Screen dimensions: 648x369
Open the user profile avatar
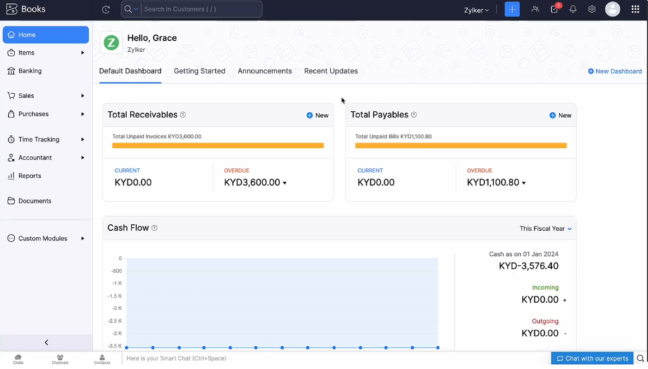[613, 9]
